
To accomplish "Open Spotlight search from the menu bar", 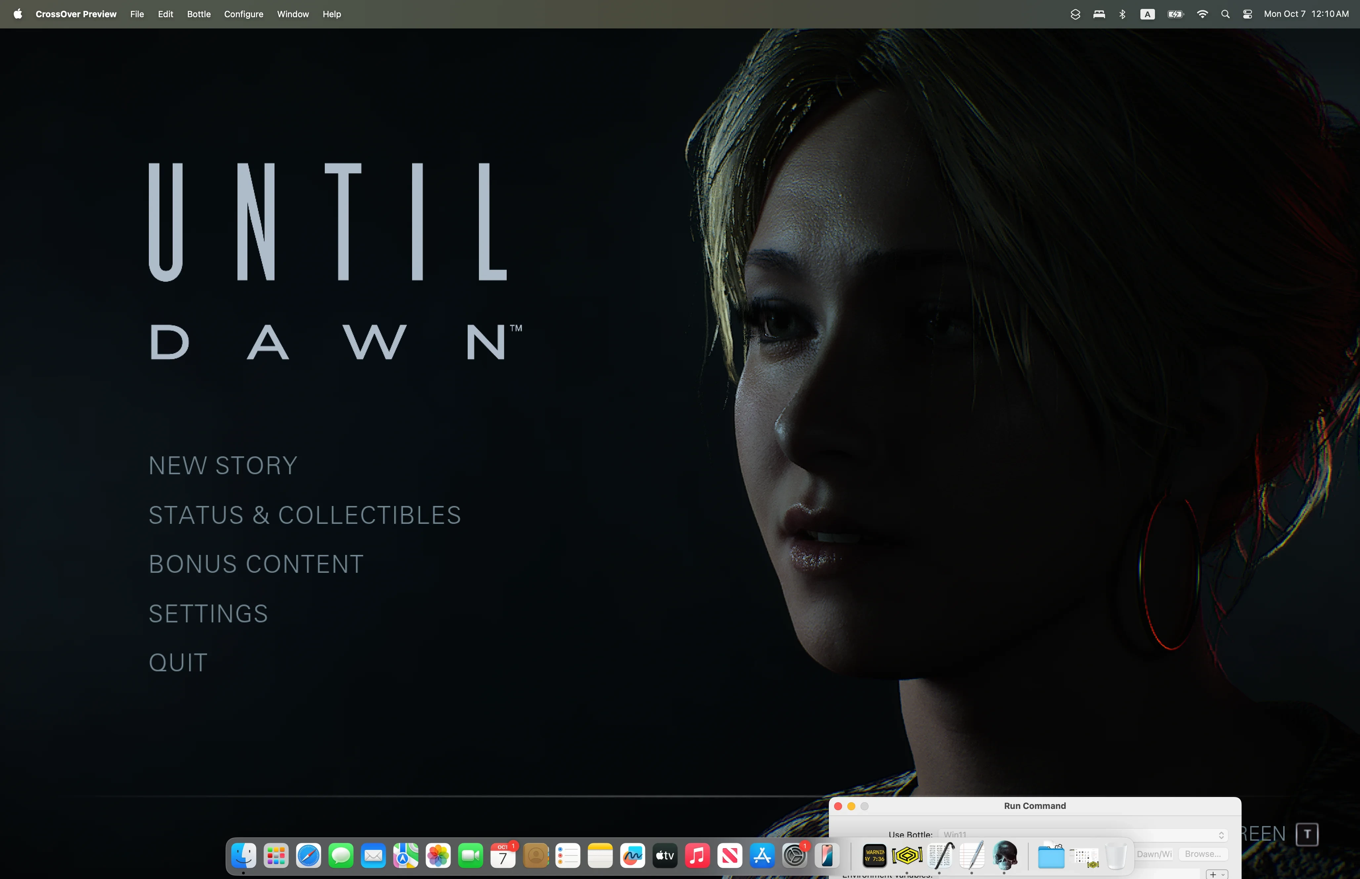I will click(1225, 14).
